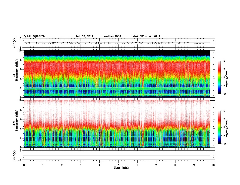This screenshot has height=185, width=240.
Task: Click the '-10' label on ch.2 color bar
Action: [224, 144]
